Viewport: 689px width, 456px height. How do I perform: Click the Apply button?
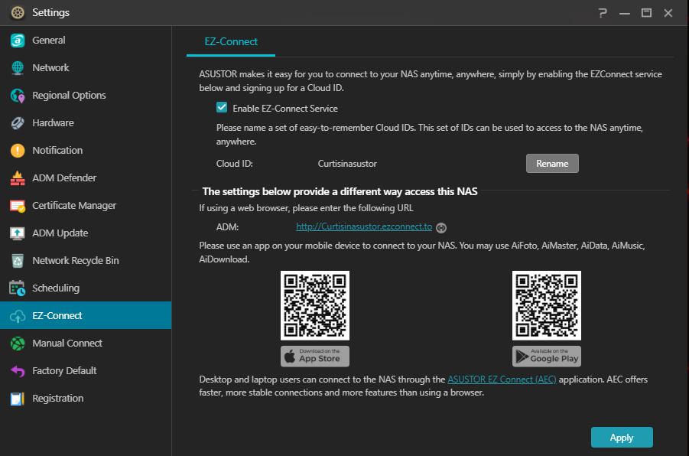tap(622, 438)
